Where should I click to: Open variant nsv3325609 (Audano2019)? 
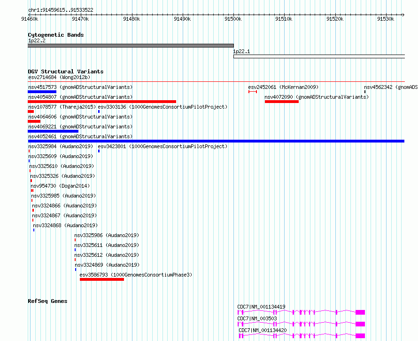(61, 156)
